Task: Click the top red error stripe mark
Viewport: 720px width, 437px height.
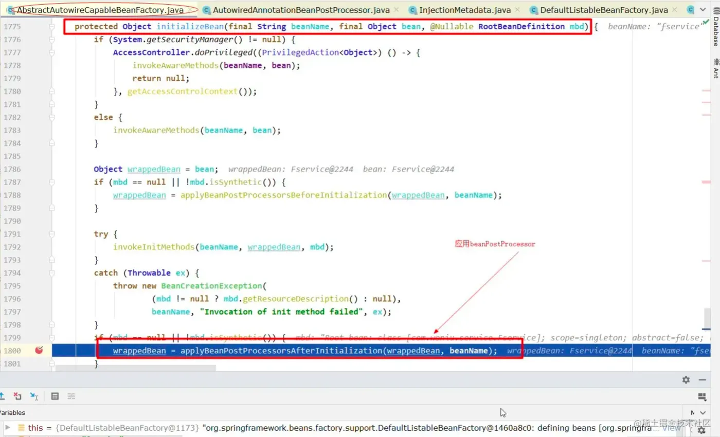Action: [706, 90]
